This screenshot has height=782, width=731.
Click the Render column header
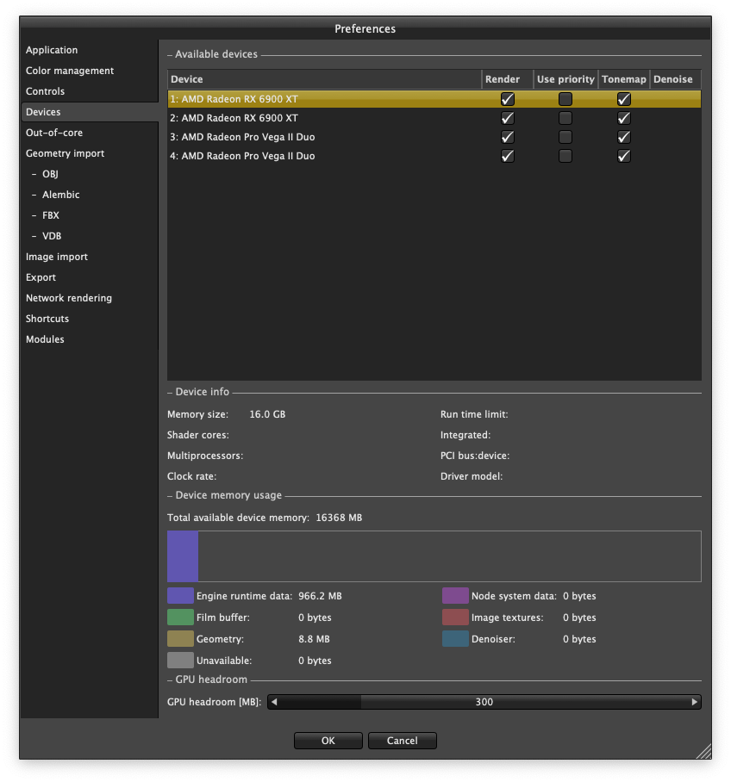(508, 79)
